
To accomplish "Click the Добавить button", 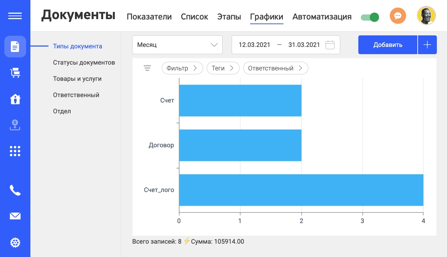I will [x=388, y=44].
